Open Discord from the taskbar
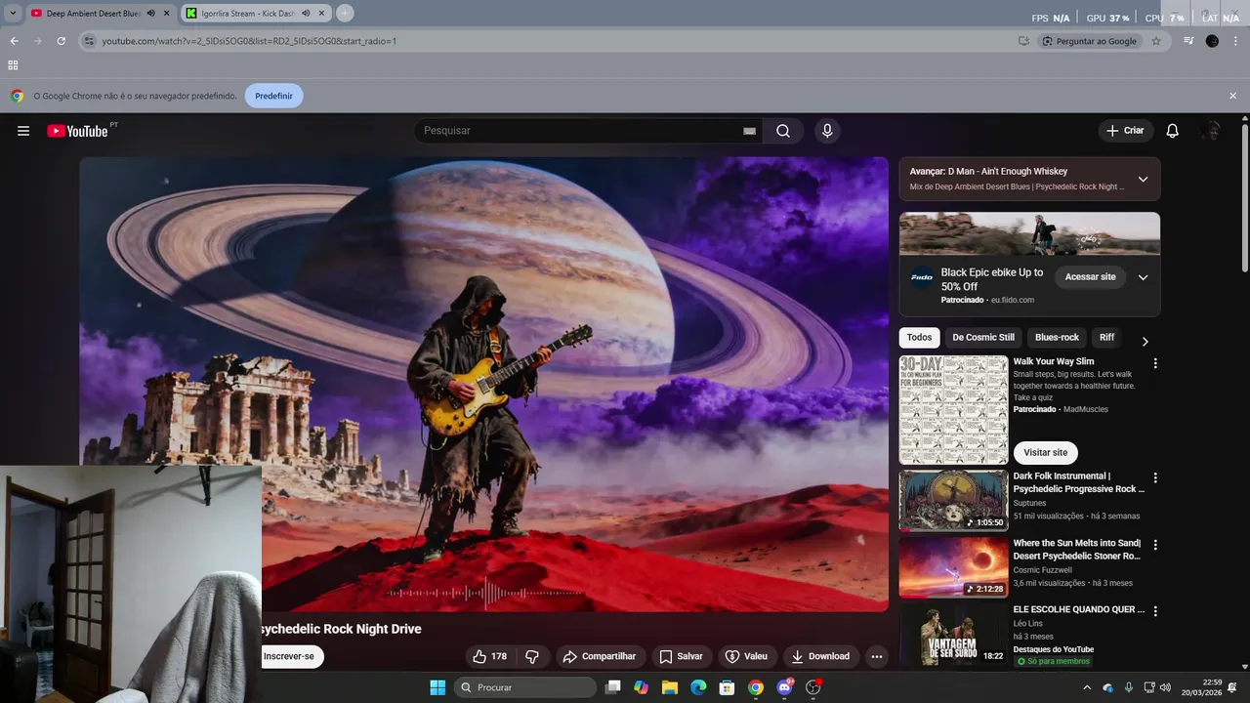 click(784, 687)
